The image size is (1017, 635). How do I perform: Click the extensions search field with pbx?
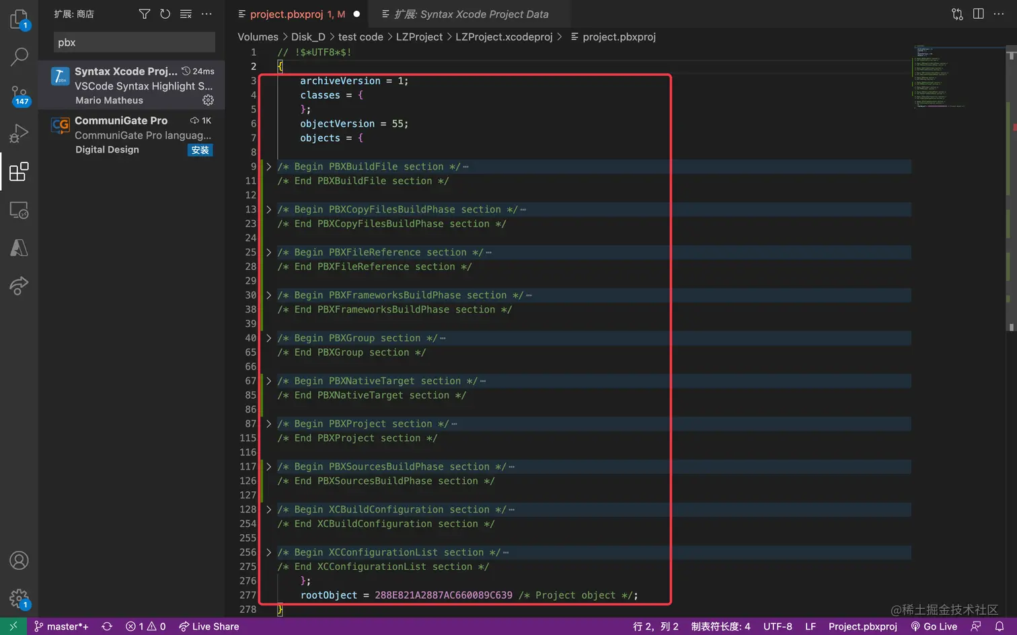(135, 42)
